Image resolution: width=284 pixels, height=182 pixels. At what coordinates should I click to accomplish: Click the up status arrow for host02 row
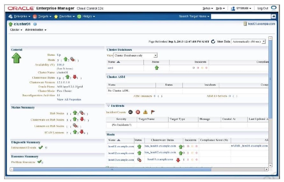tap(139, 153)
